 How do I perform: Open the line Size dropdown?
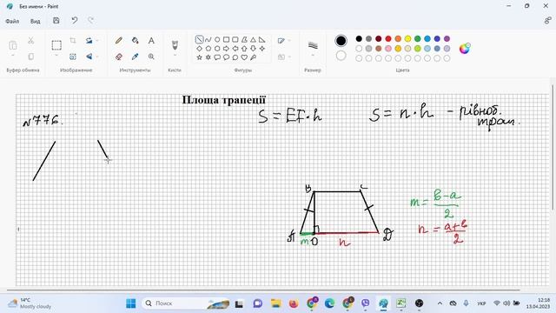[313, 48]
